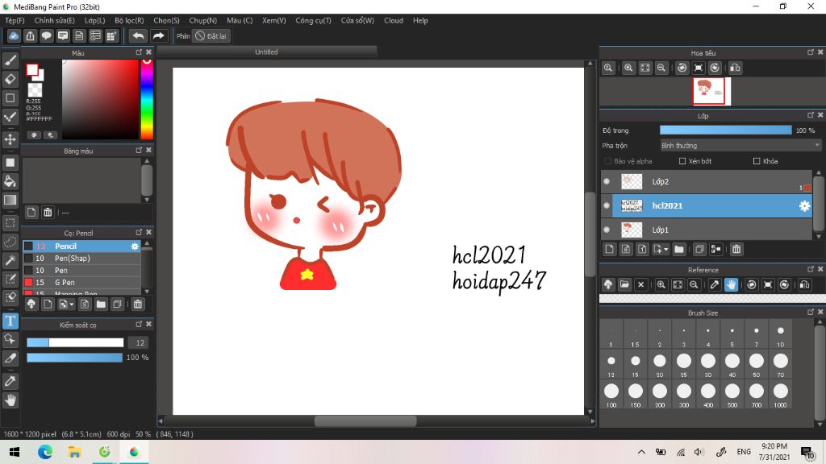Adjust the Độ trong opacity slider
This screenshot has width=826, height=464.
click(x=725, y=130)
